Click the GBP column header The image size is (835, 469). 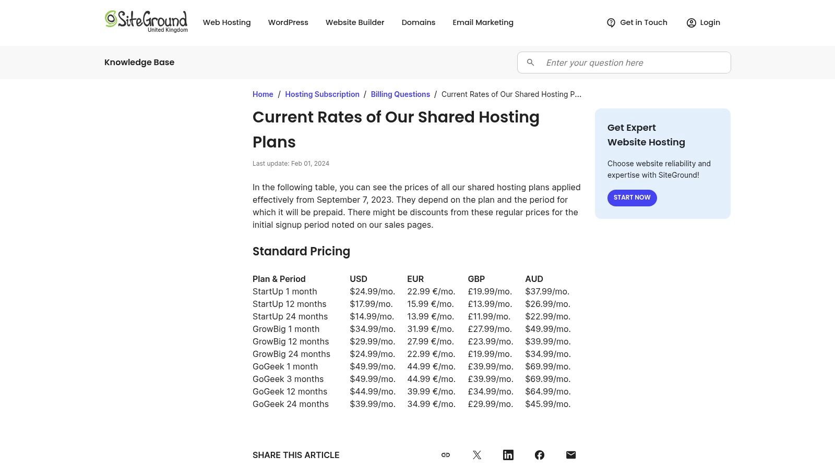tap(476, 279)
